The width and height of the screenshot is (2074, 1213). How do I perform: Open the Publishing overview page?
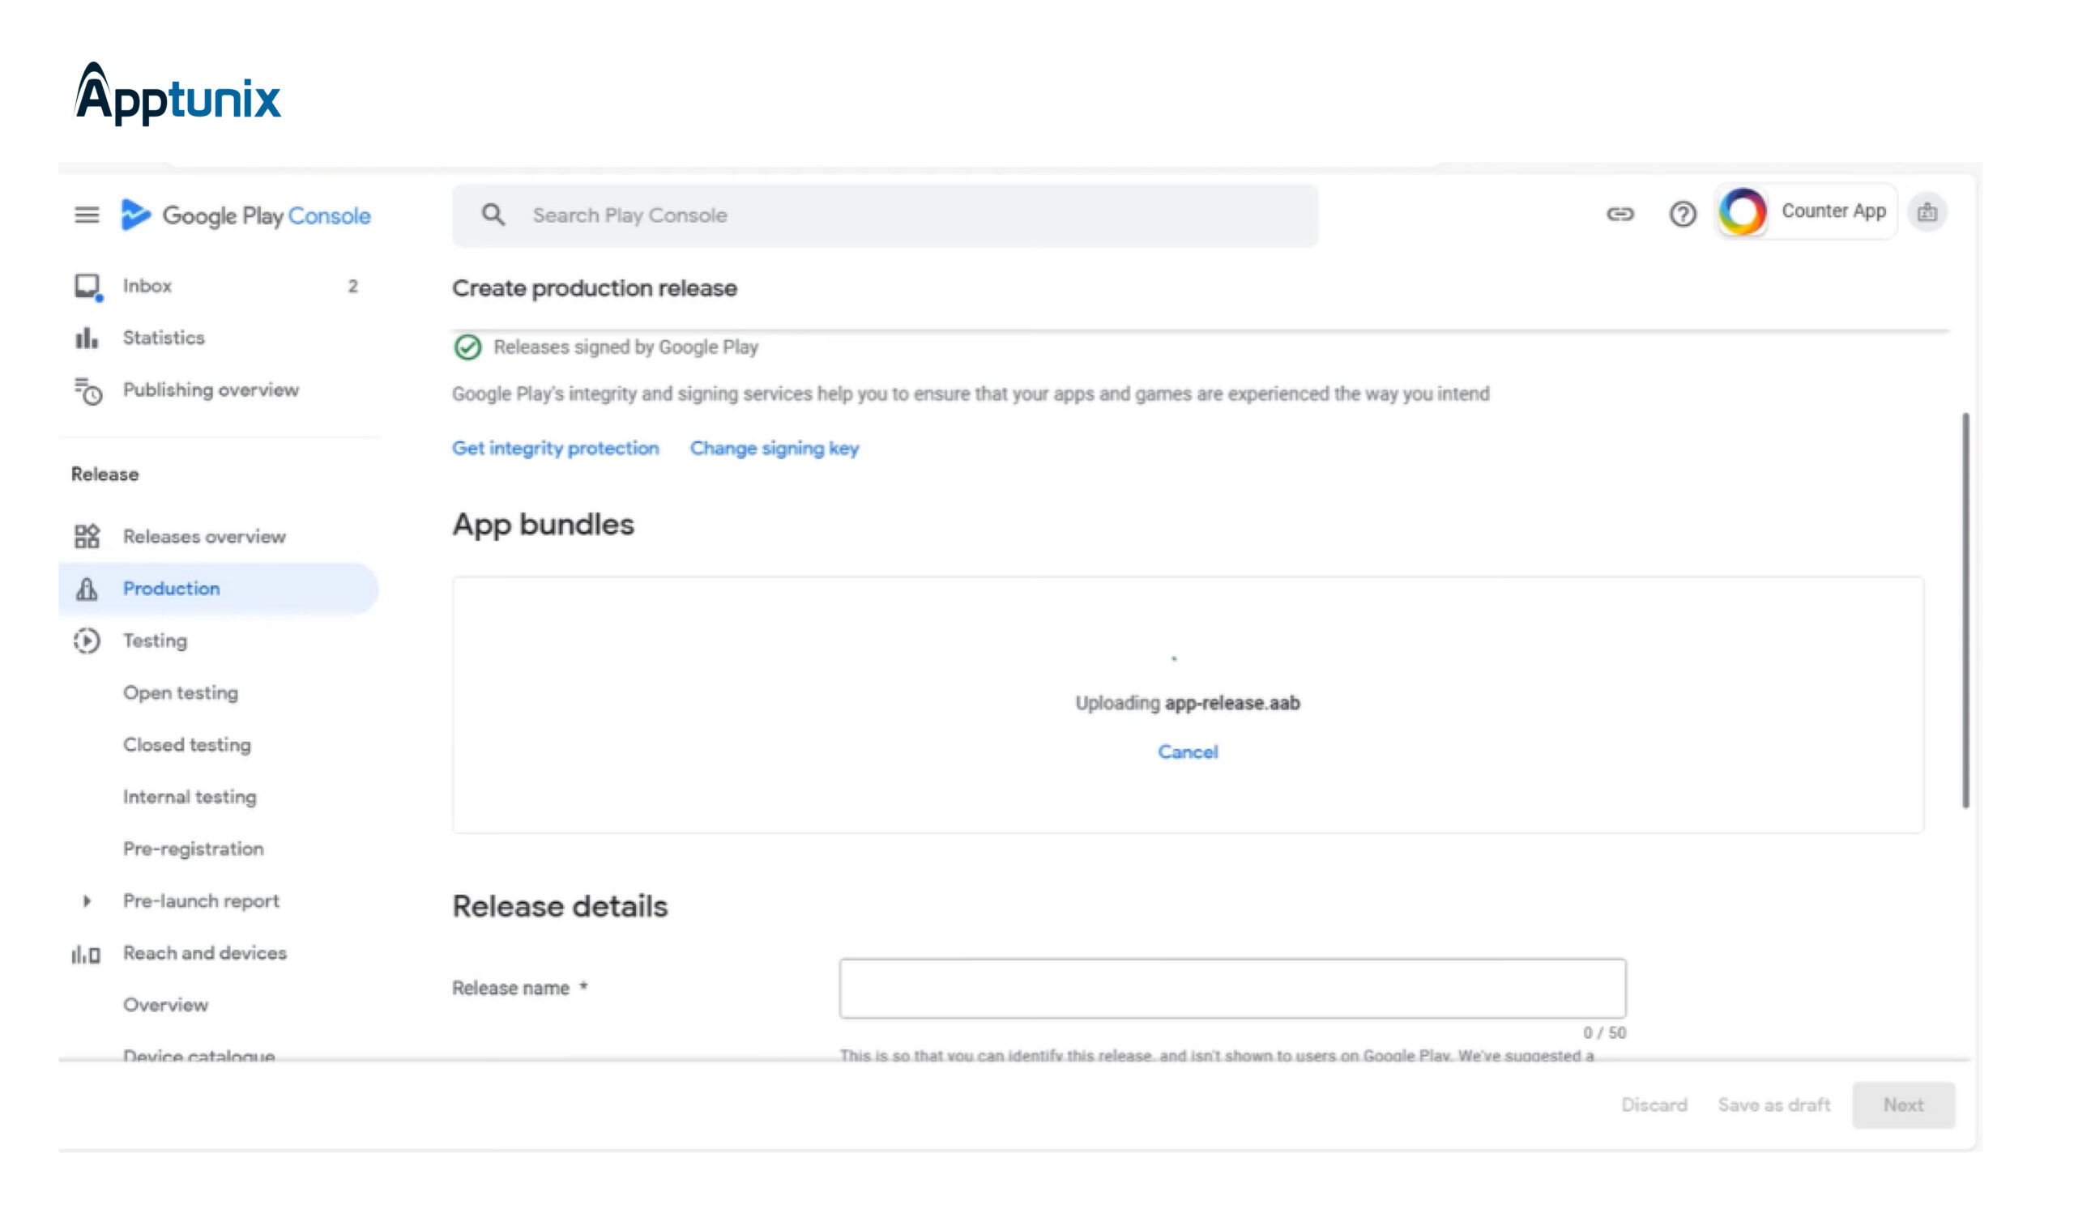coord(211,389)
